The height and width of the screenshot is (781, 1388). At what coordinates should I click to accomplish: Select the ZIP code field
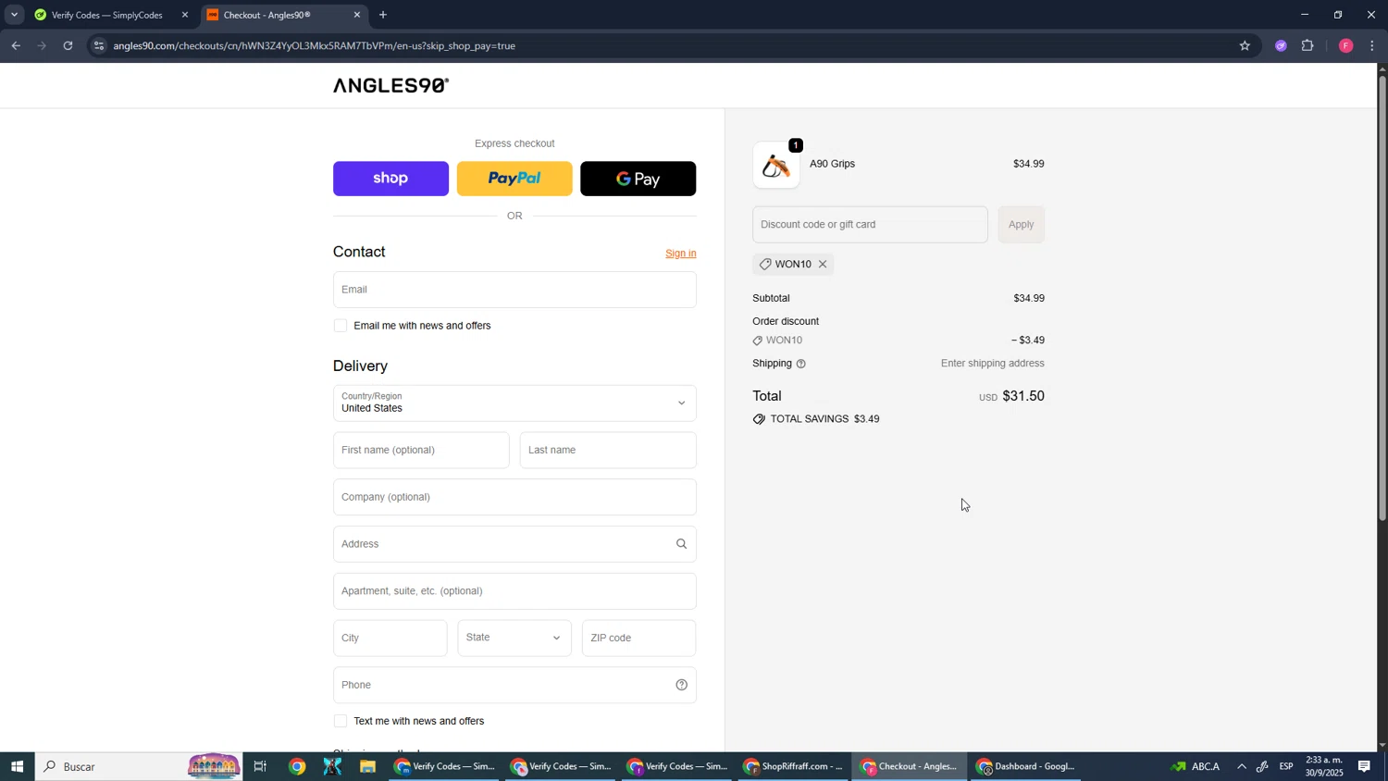[638, 638]
